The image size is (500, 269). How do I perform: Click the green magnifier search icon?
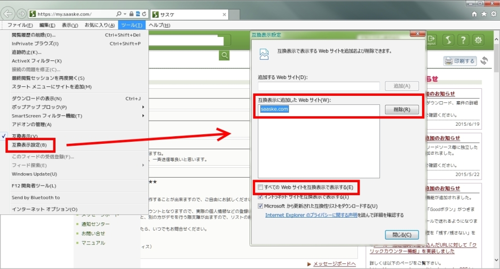click(x=226, y=55)
